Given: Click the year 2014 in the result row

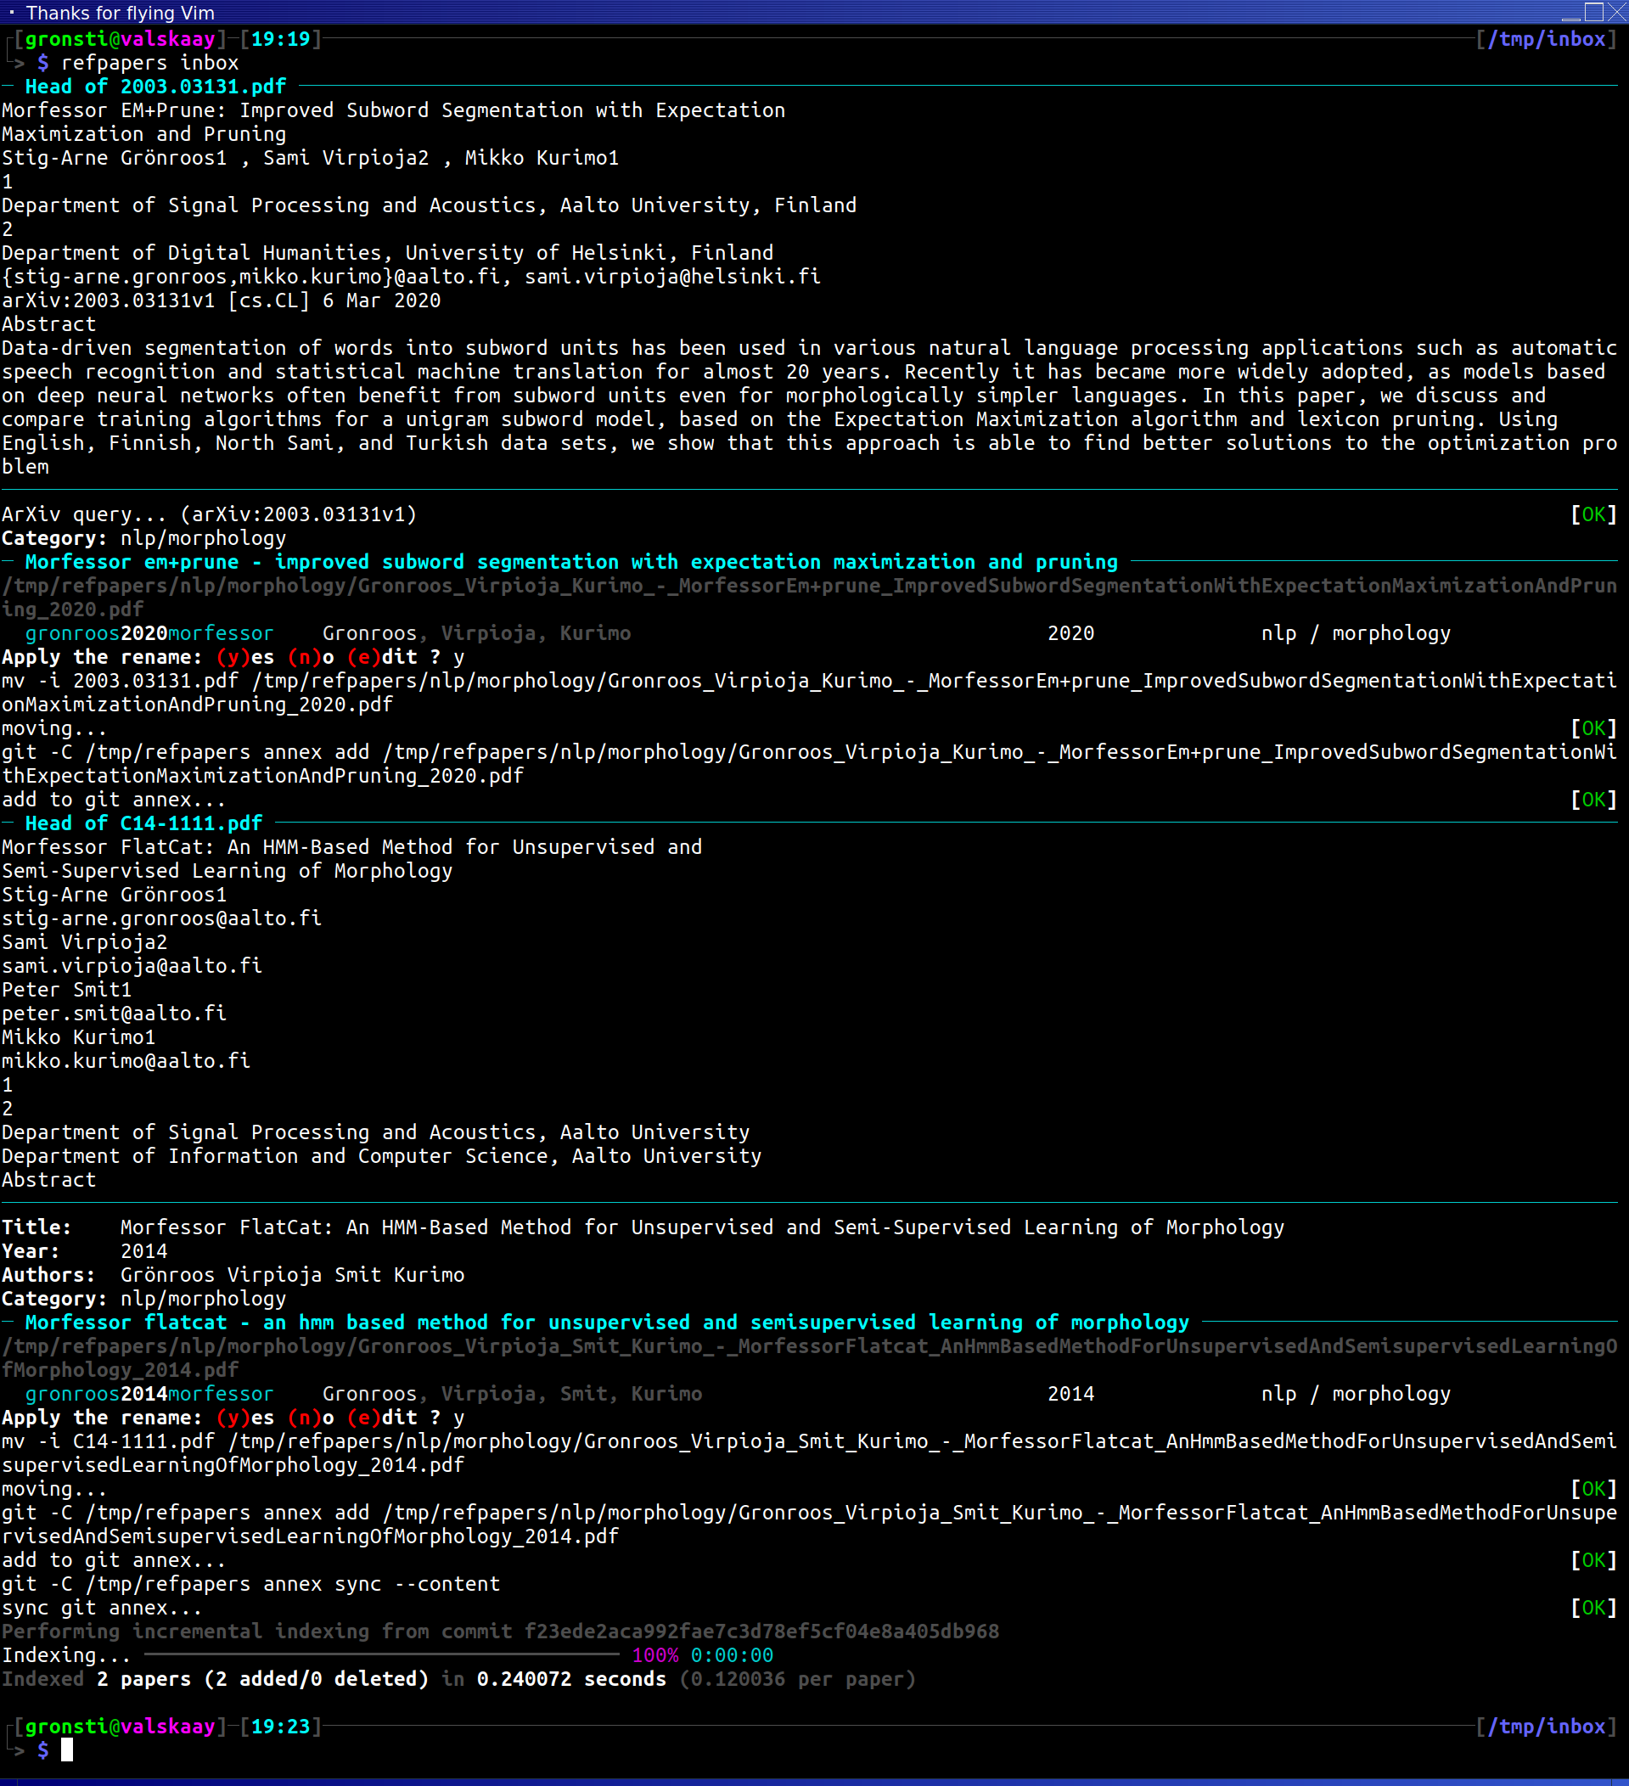Looking at the screenshot, I should click(1071, 1394).
